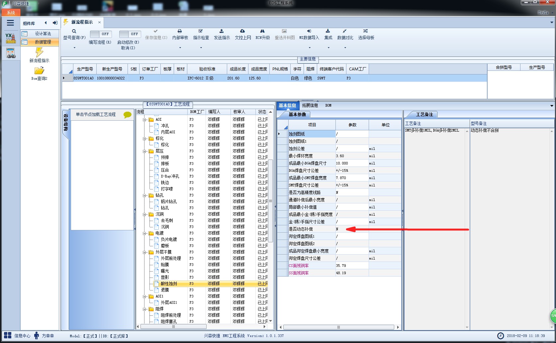556x343 pixels.
Task: Close the 新流程指示 tab
Action: (99, 22)
